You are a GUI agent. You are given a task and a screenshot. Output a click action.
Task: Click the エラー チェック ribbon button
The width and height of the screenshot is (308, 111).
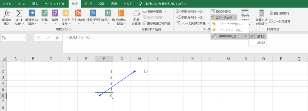tap(222, 17)
